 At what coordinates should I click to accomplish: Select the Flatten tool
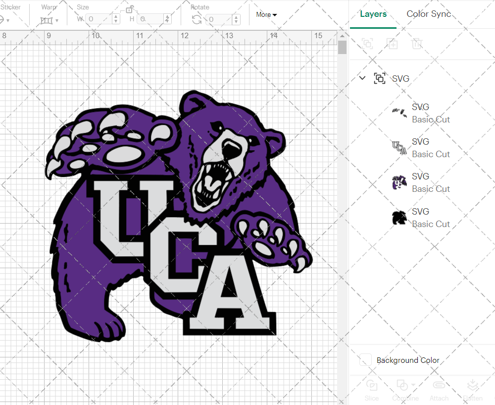coord(473,390)
